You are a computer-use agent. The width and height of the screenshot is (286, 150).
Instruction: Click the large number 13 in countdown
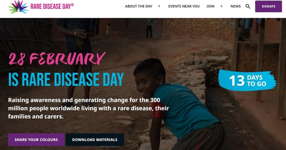tap(237, 80)
